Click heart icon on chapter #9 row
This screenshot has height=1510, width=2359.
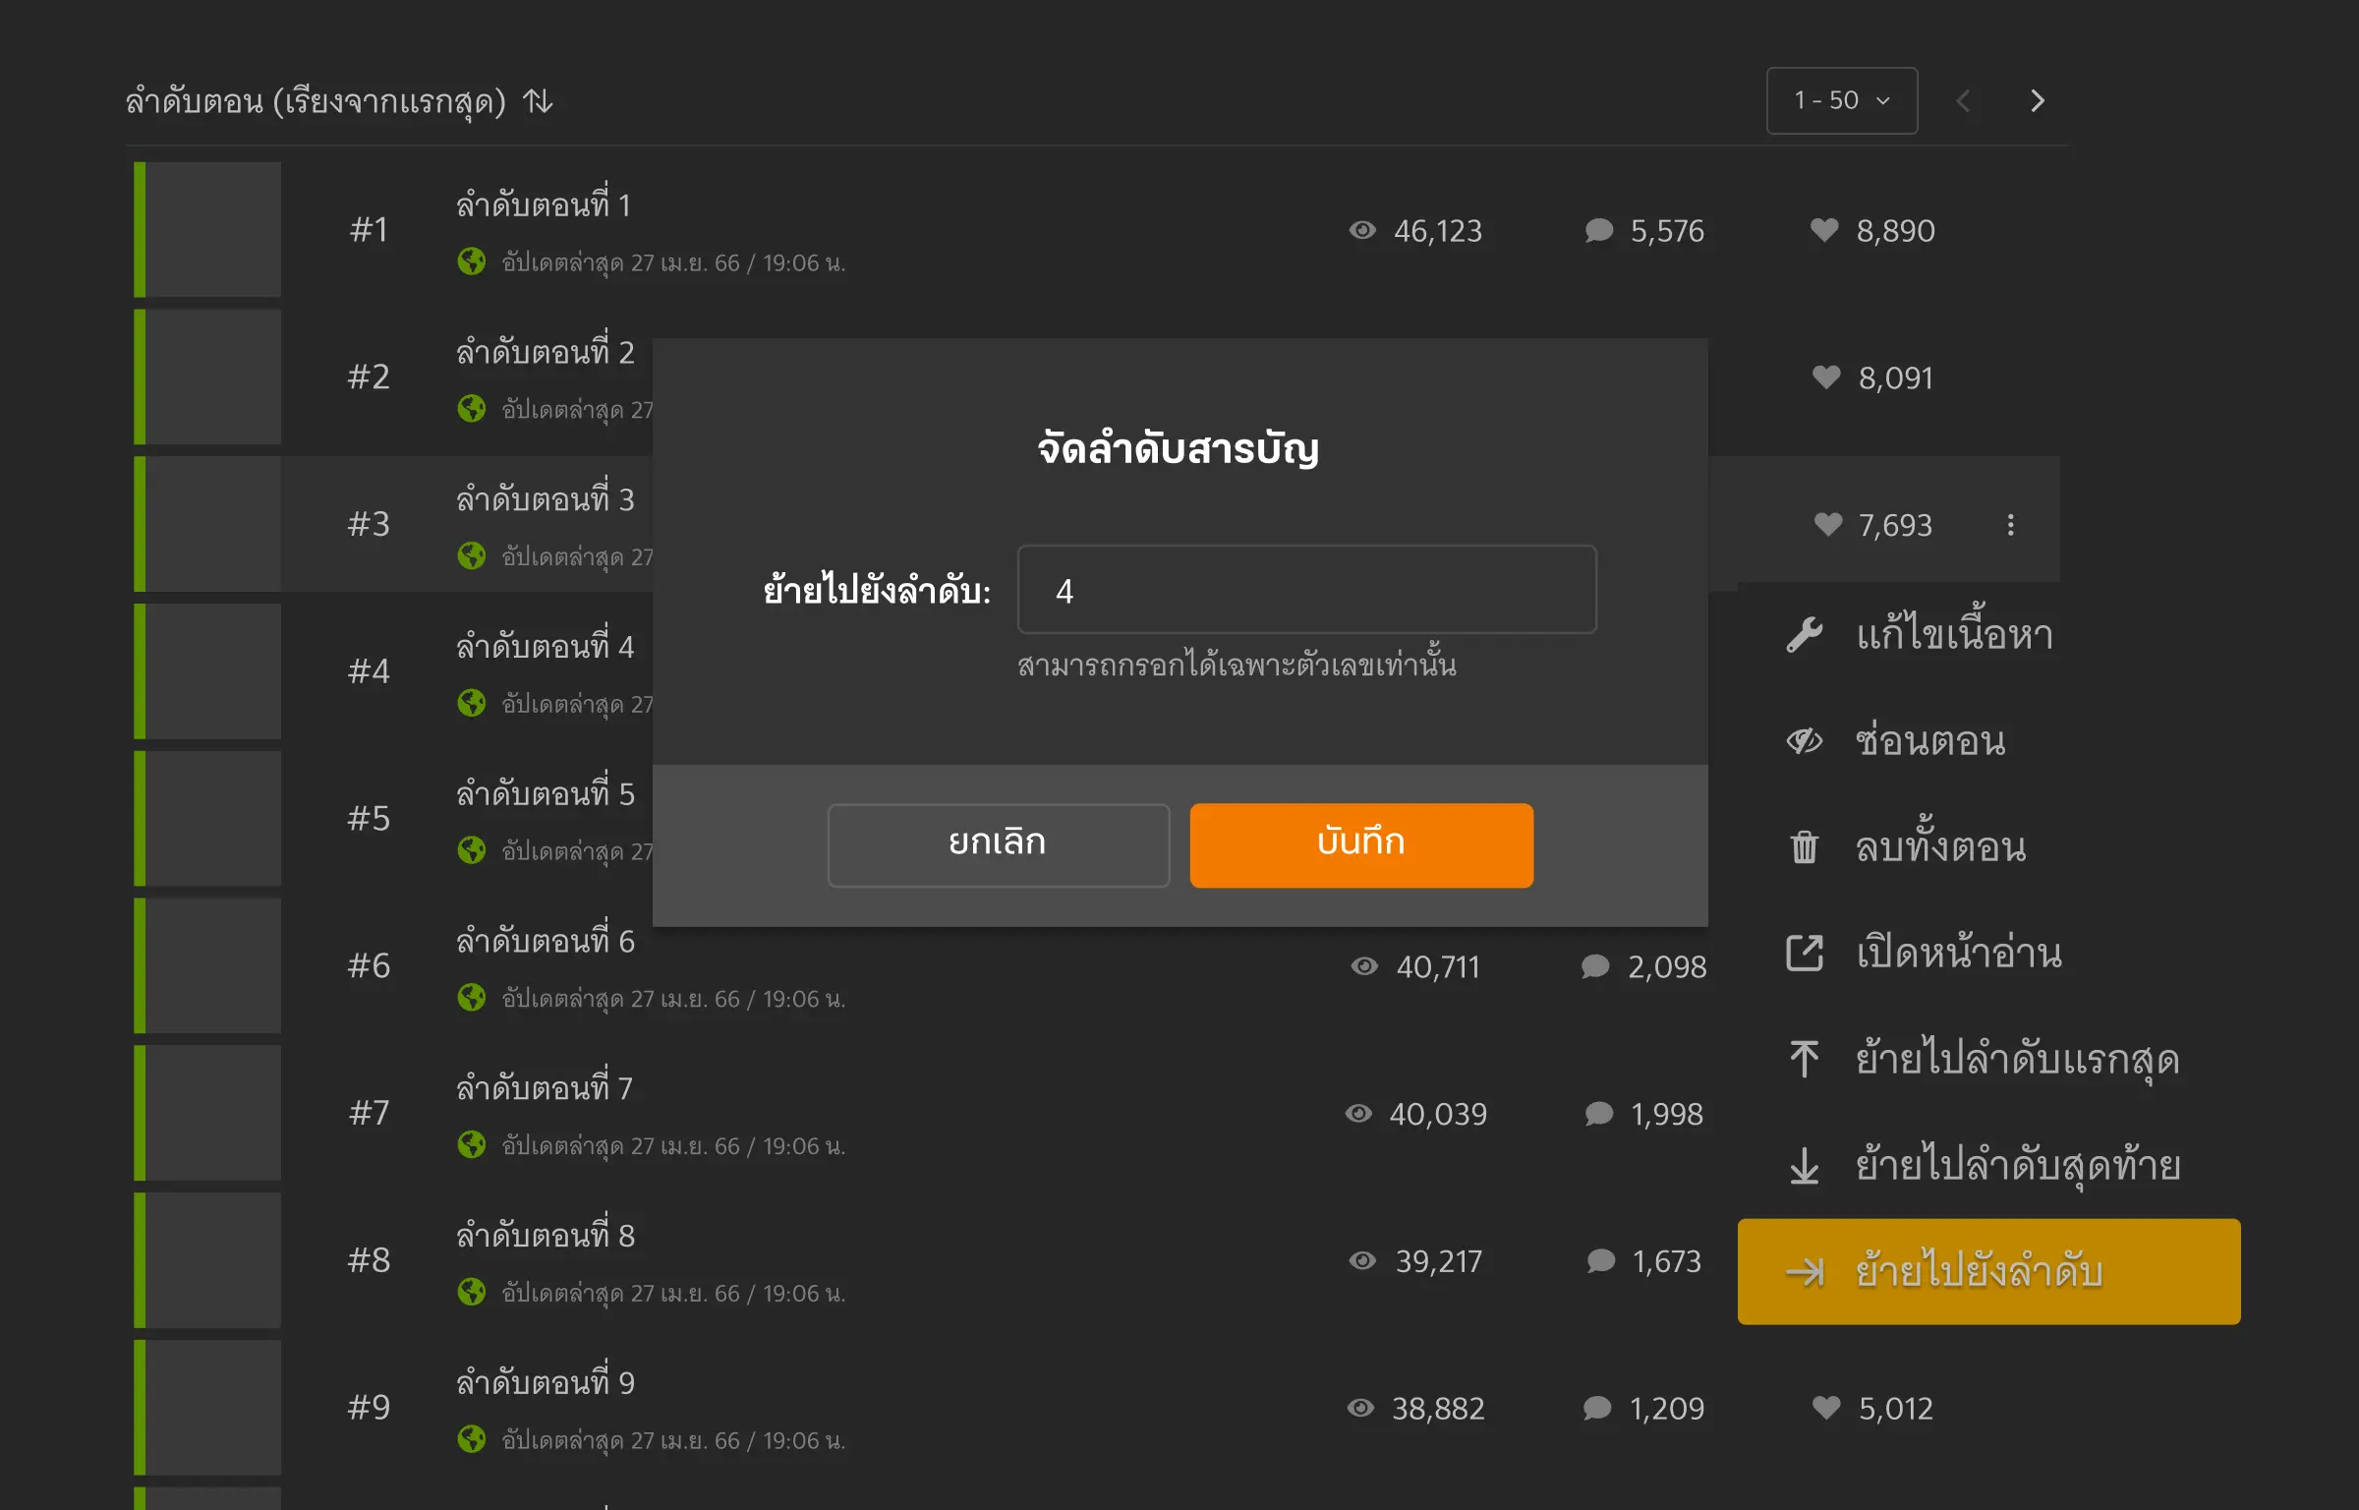click(x=1826, y=1408)
